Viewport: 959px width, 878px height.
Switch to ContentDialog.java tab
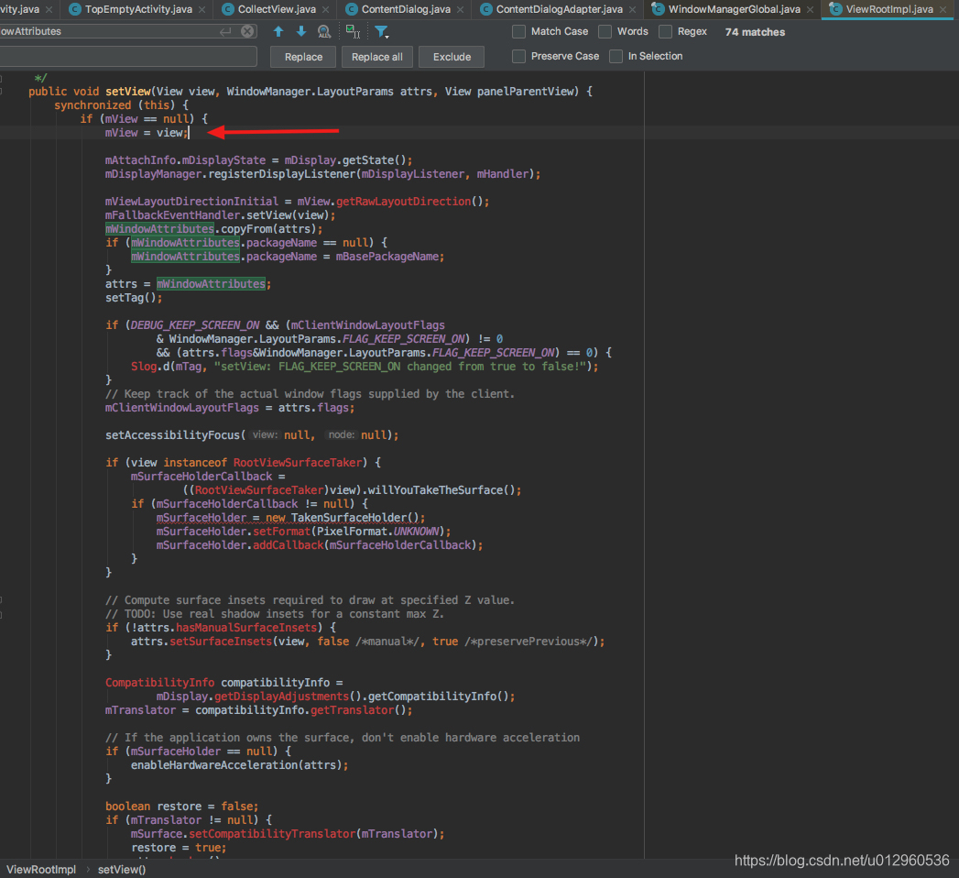point(406,9)
